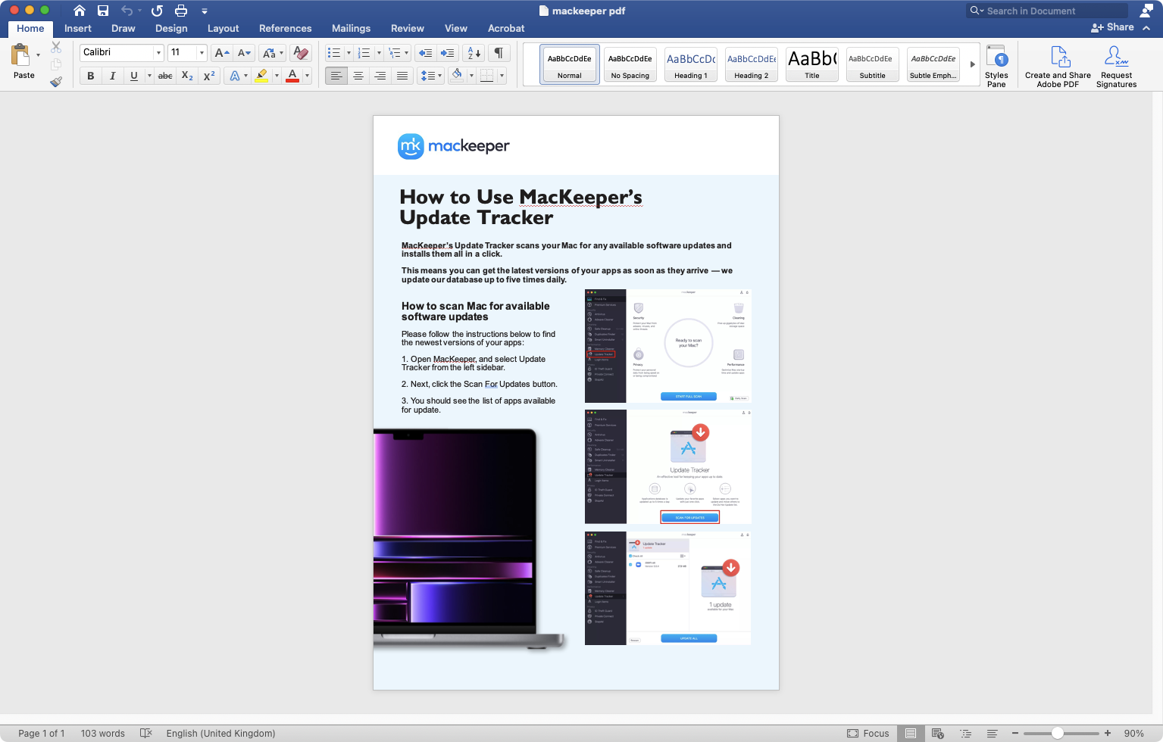Image resolution: width=1163 pixels, height=742 pixels.
Task: Toggle Focus mode in status bar
Action: point(868,733)
